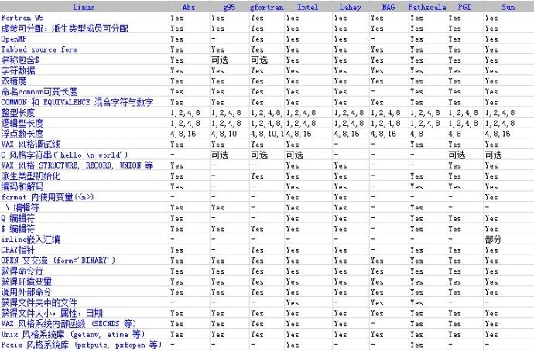Click the Abs column header
Viewport: 534px width, 351px height.
coord(189,7)
